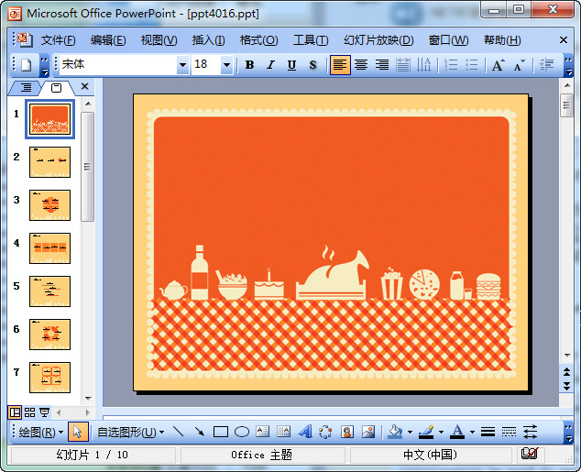Insert Clip Art icon
The image size is (581, 472).
346,432
